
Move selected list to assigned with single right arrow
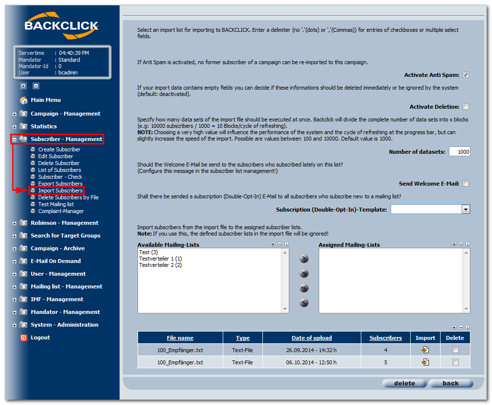click(304, 259)
